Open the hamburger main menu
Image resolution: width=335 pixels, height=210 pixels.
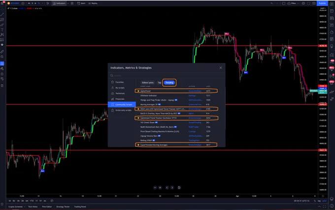[x=2, y=3]
